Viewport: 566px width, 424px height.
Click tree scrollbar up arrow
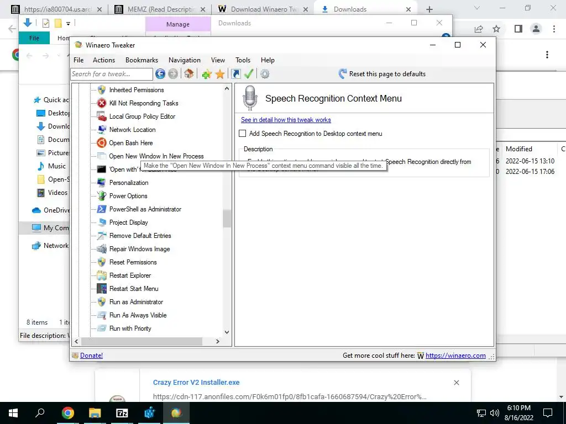227,88
